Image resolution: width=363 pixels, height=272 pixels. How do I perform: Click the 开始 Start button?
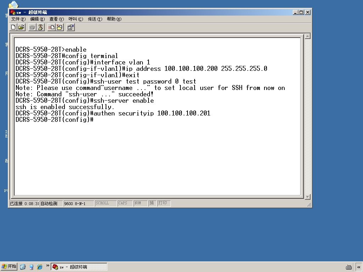tap(9, 267)
